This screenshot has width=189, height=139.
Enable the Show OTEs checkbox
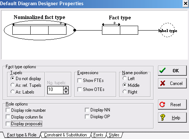(x=80, y=89)
